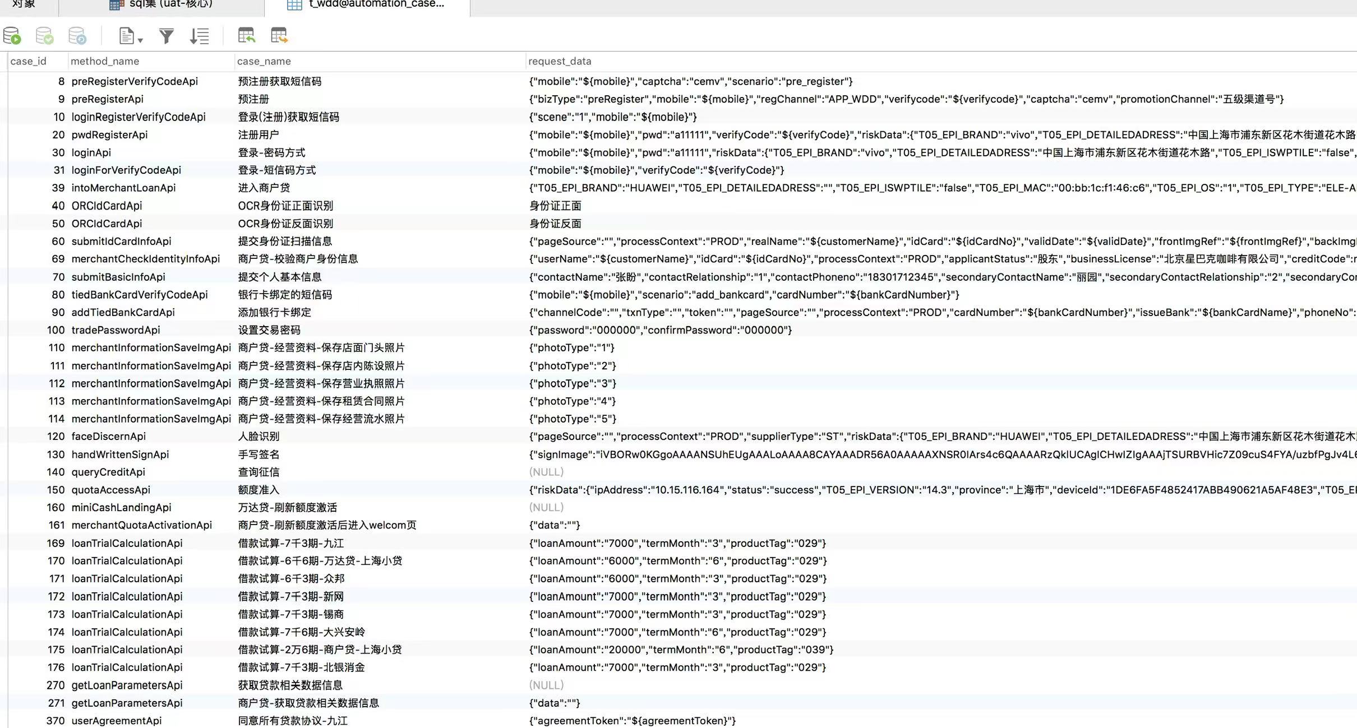This screenshot has width=1357, height=728.
Task: Click request data {"photoType":"3"}
Action: click(573, 383)
